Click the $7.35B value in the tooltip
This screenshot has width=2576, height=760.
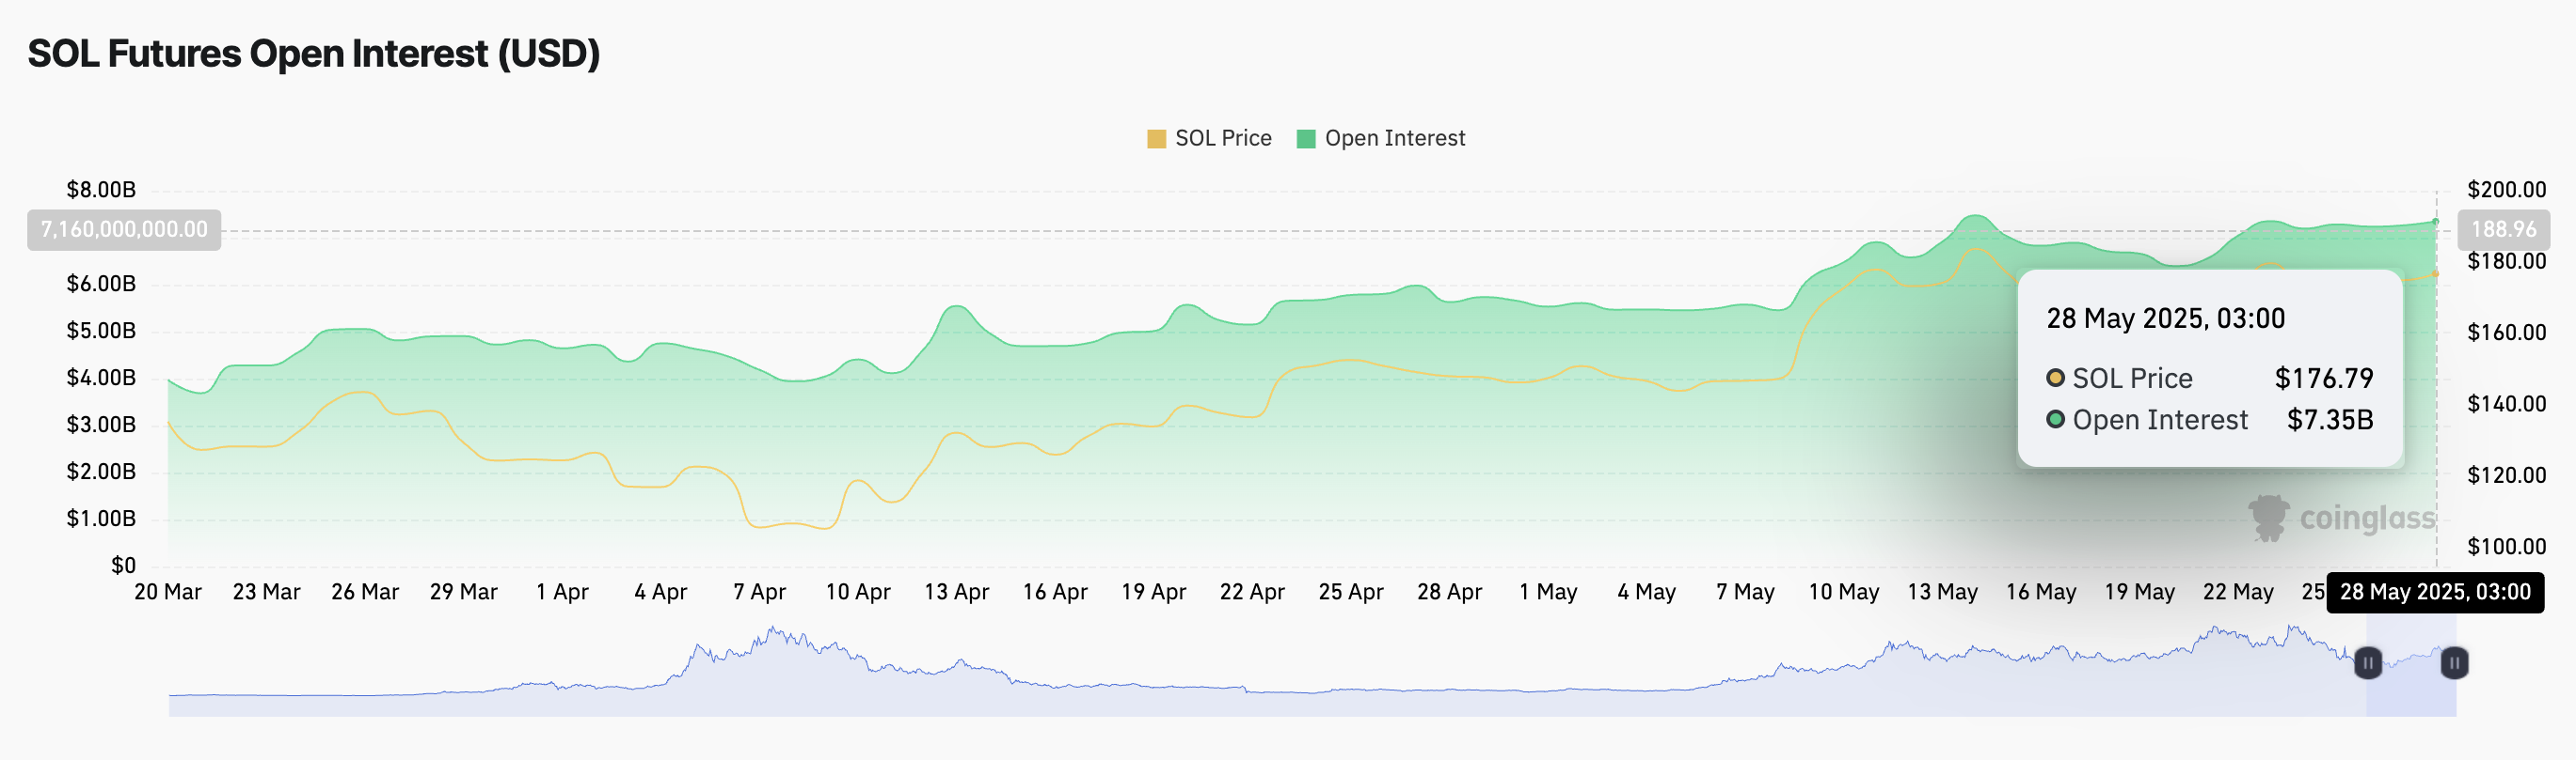[2329, 419]
